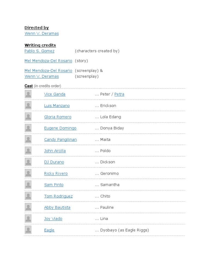This screenshot has height=279, width=209.
Task: Click the placeholder photo next to Eagle
Action: point(28,230)
